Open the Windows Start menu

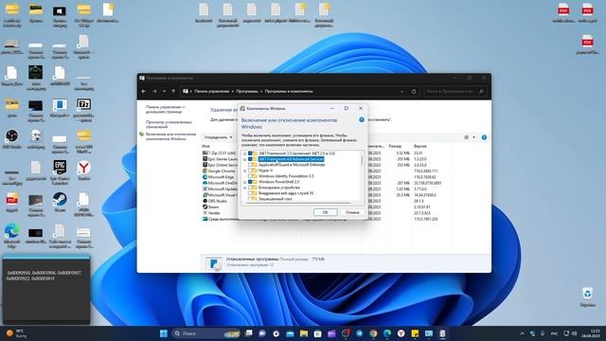point(164,333)
